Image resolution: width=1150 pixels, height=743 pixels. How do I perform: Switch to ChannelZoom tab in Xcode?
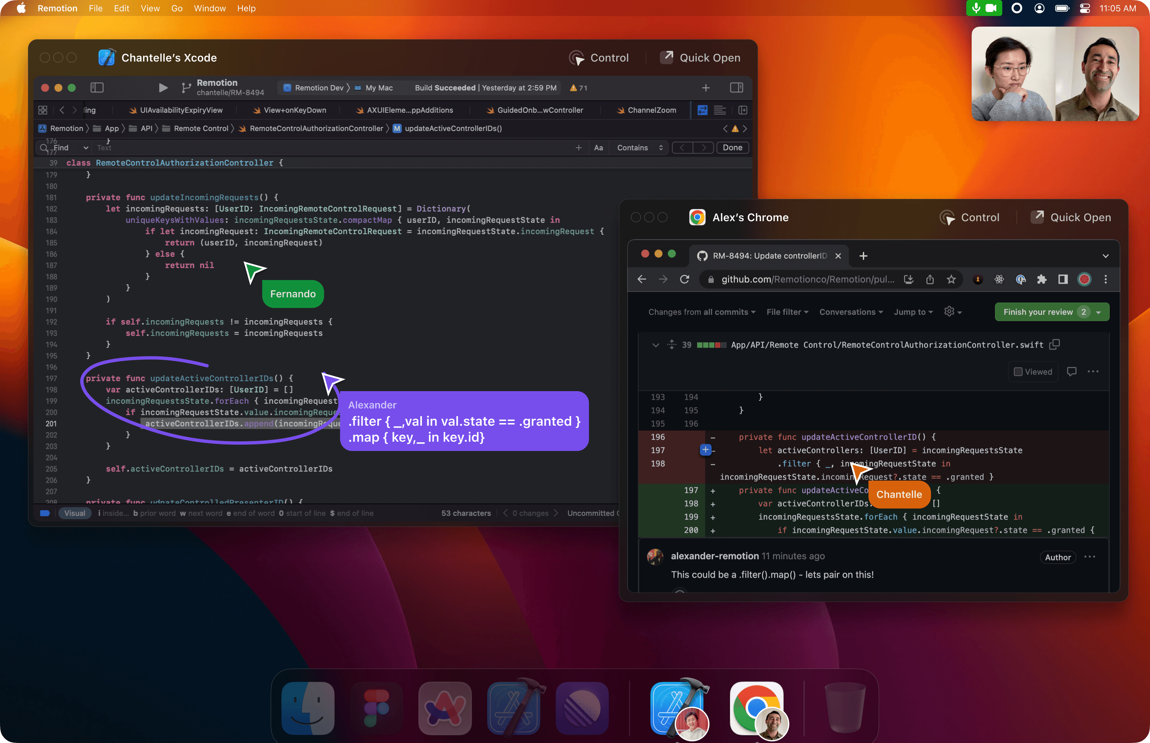coord(647,110)
